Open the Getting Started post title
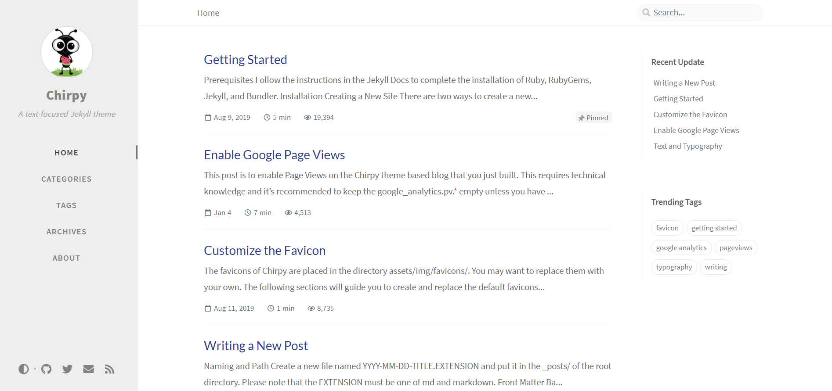The height and width of the screenshot is (391, 832). coord(245,60)
